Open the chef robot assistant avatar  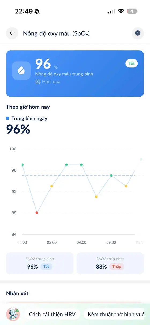click(13, 314)
